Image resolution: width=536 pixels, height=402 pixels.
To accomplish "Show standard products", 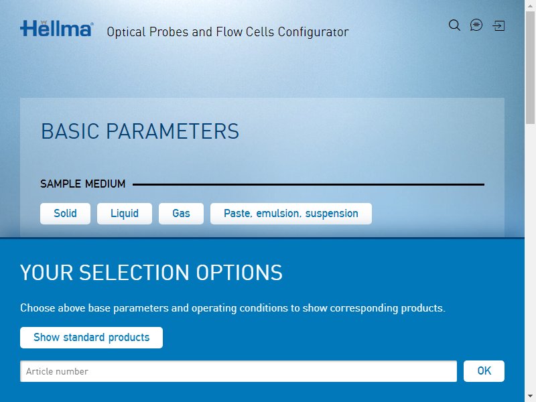I will point(91,338).
